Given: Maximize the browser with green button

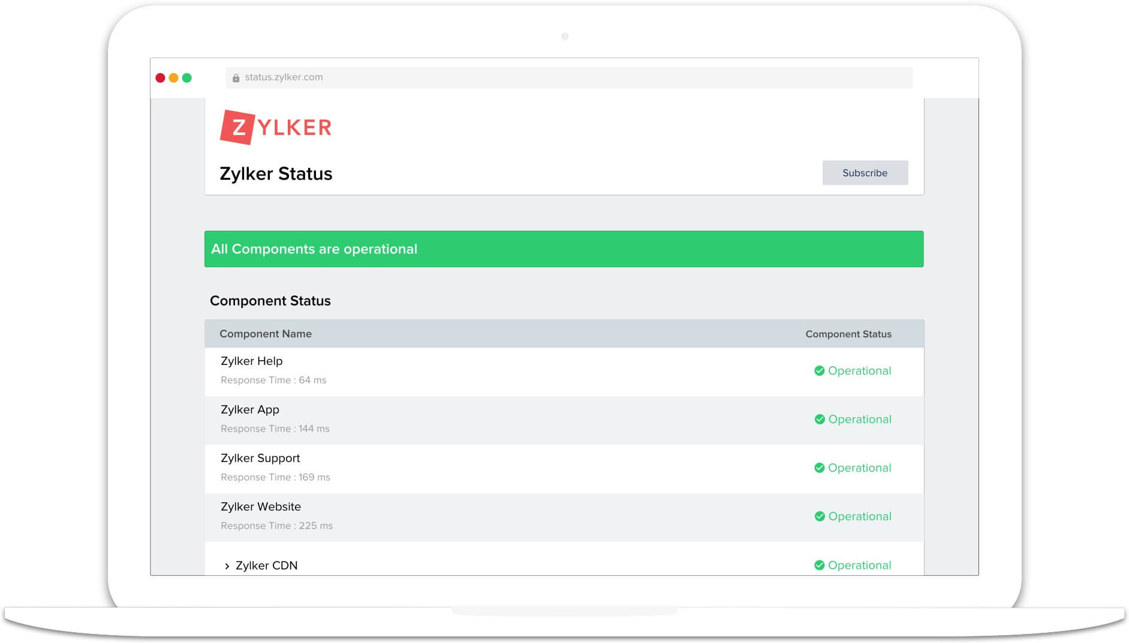Looking at the screenshot, I should [186, 78].
